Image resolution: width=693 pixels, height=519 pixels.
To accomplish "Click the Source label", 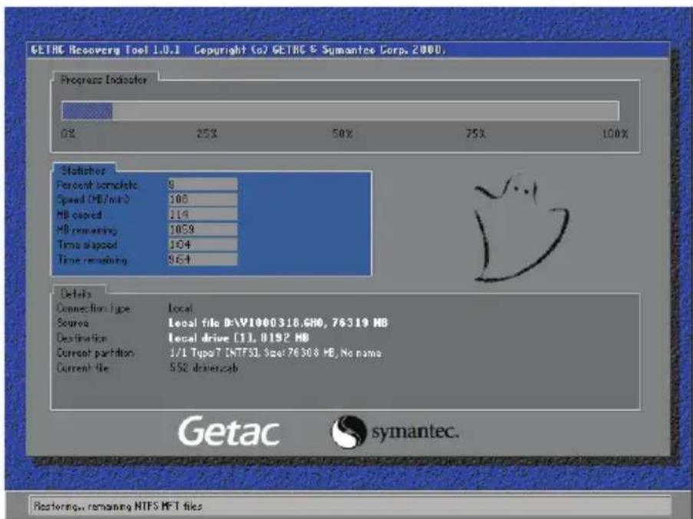I will (72, 323).
